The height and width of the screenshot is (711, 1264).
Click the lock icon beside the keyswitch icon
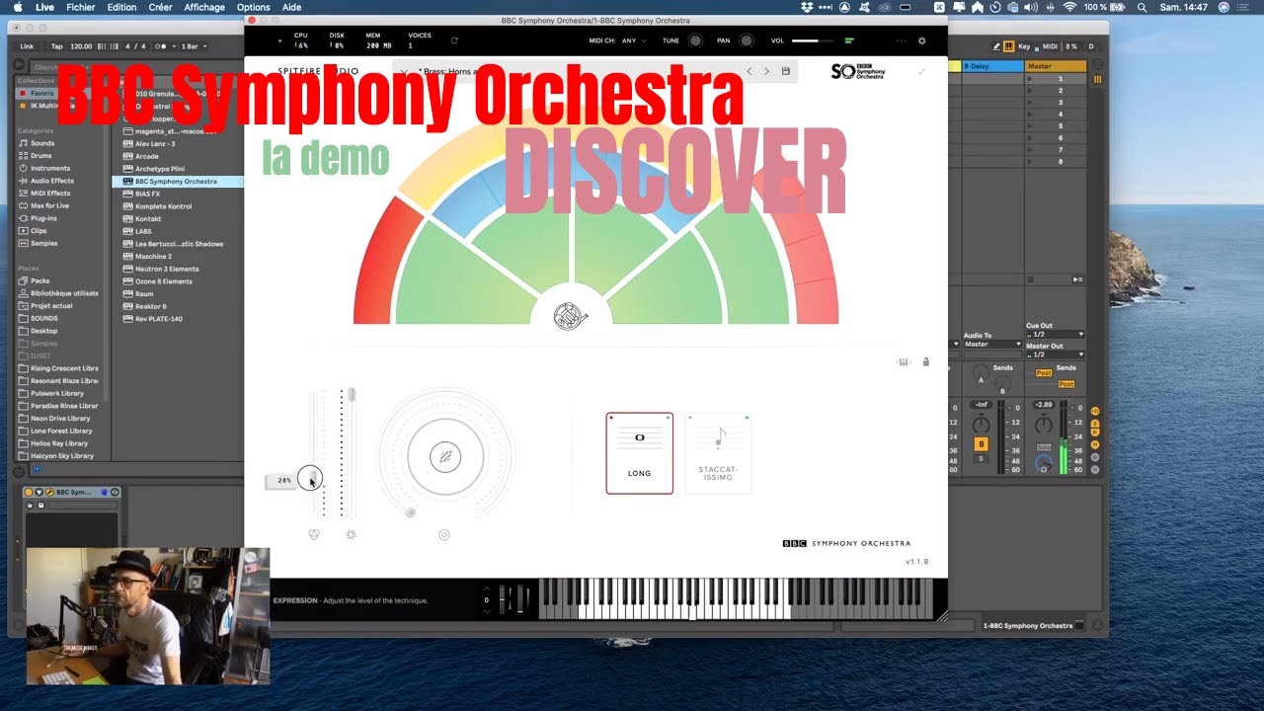click(x=925, y=362)
